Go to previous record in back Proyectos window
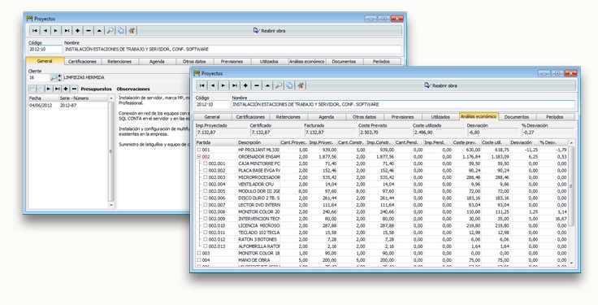Image resolution: width=598 pixels, height=305 pixels. tap(45, 31)
